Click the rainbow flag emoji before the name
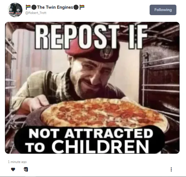Screen dimensions: 186x177 [x=28, y=7]
